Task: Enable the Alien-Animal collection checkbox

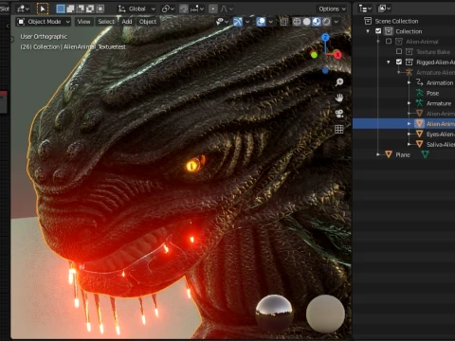Action: [389, 41]
